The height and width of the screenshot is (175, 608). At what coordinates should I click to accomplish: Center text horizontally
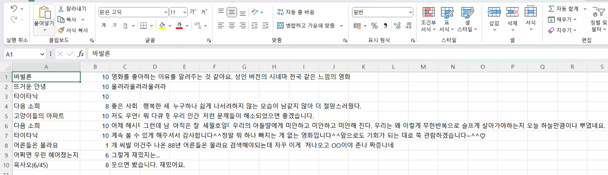[232, 25]
